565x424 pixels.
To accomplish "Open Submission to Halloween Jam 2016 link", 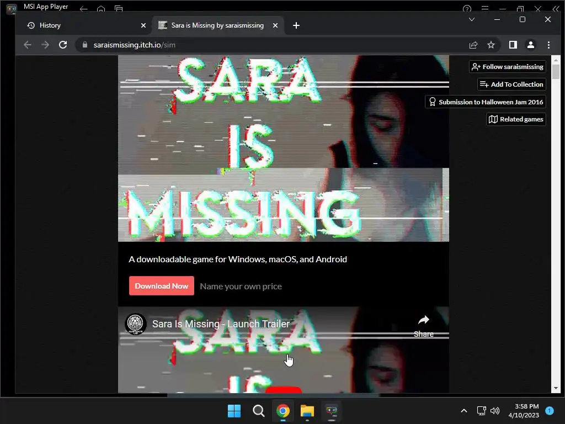I will pos(486,102).
